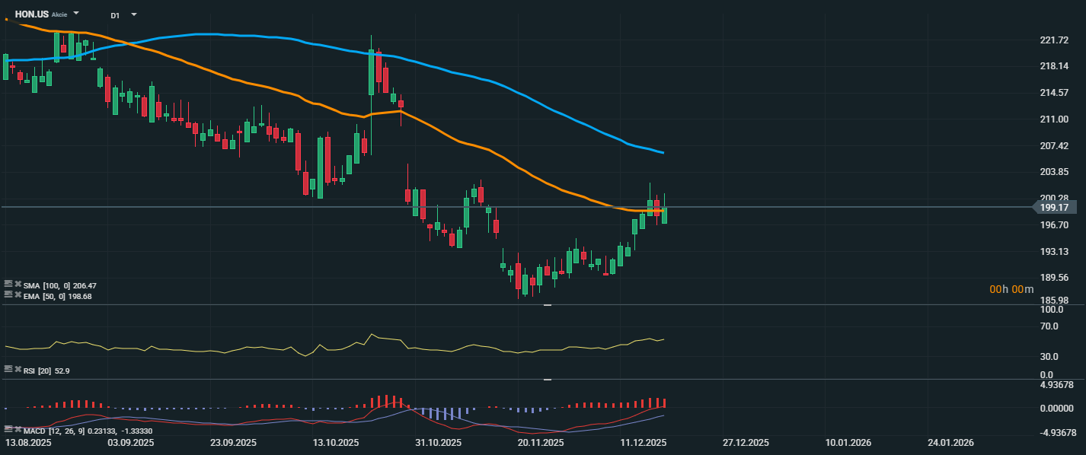The image size is (1086, 455).
Task: Click price axis label 196.70
Action: click(x=1053, y=225)
